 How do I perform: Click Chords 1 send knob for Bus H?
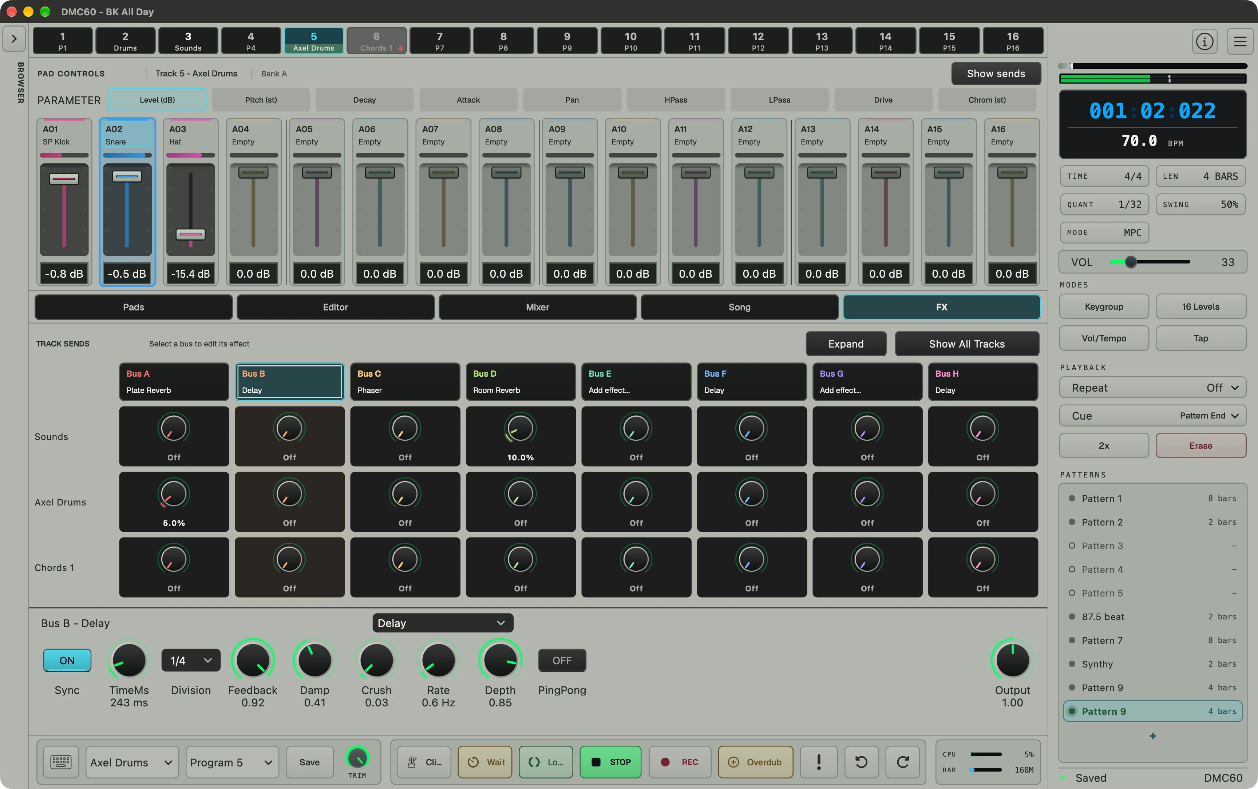pos(982,559)
